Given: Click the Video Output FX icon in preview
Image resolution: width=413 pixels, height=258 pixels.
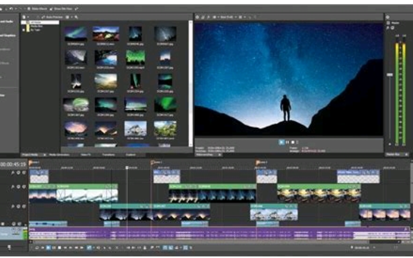Looking at the screenshot, I should (x=208, y=17).
